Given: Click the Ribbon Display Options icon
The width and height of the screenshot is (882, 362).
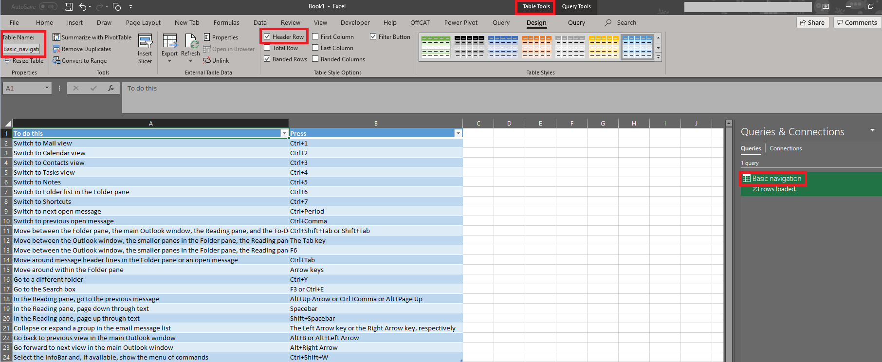Looking at the screenshot, I should [x=826, y=6].
